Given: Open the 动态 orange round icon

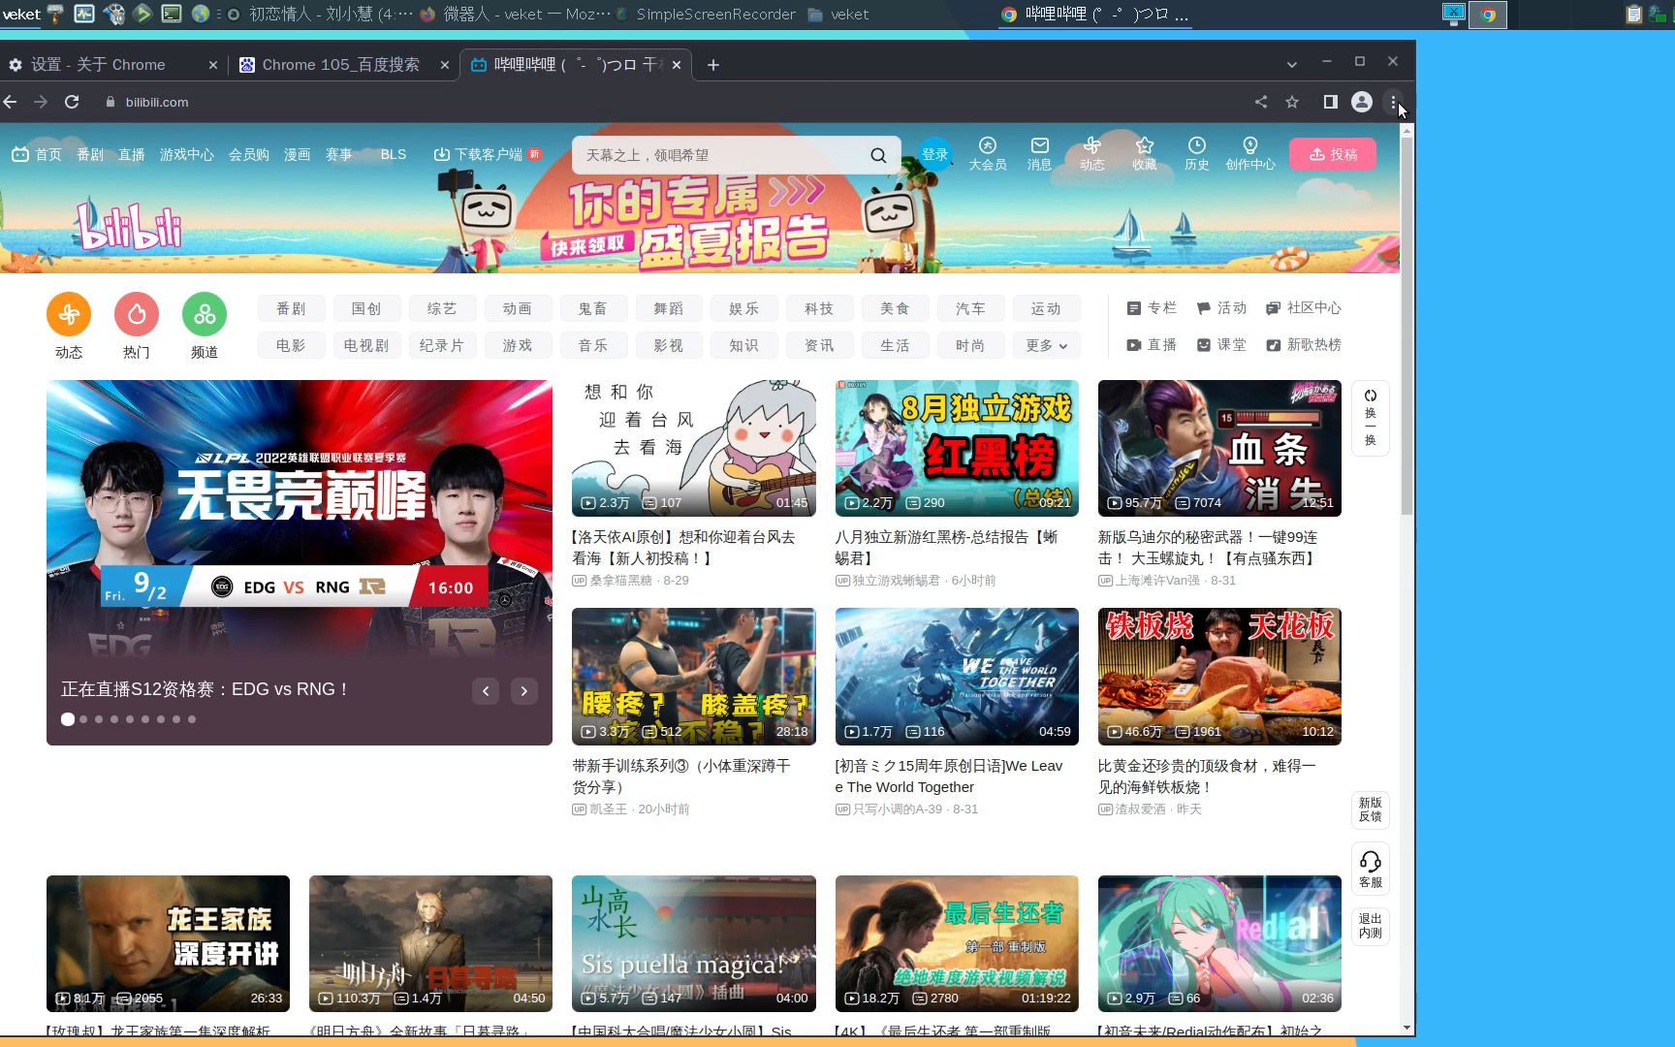Looking at the screenshot, I should click(69, 314).
